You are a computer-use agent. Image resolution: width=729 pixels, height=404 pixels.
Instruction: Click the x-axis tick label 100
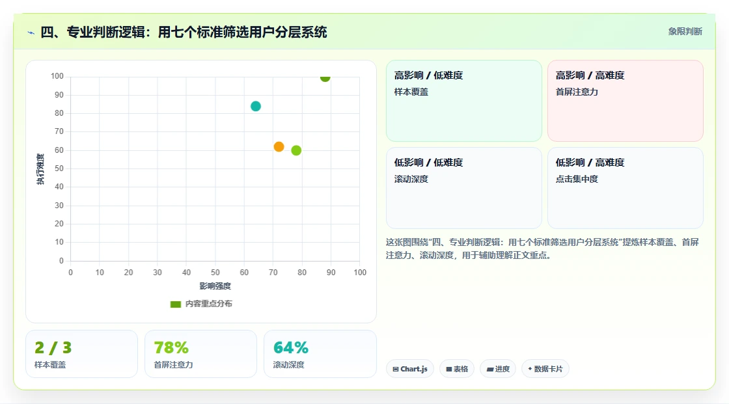point(360,273)
